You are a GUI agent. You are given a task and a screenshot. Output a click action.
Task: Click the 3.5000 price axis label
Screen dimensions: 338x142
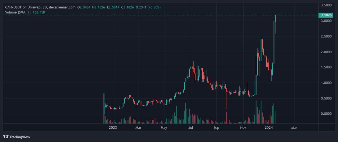[x=326, y=5]
